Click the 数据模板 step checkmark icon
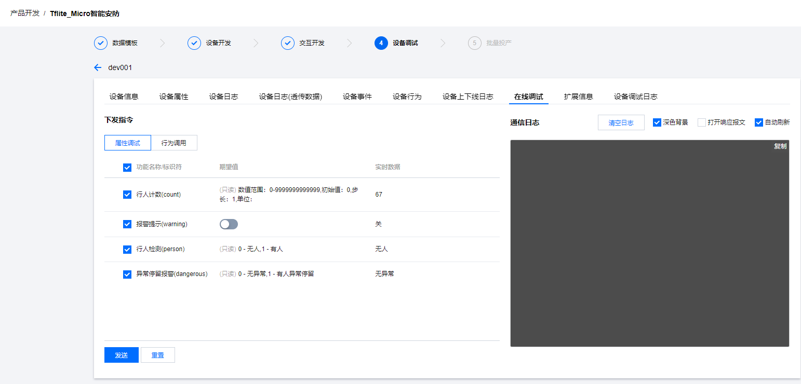 click(101, 43)
